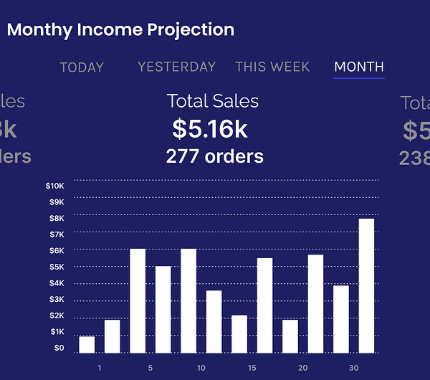This screenshot has height=380, width=430.
Task: Click the $5K bar above label 5
Action: tap(163, 310)
